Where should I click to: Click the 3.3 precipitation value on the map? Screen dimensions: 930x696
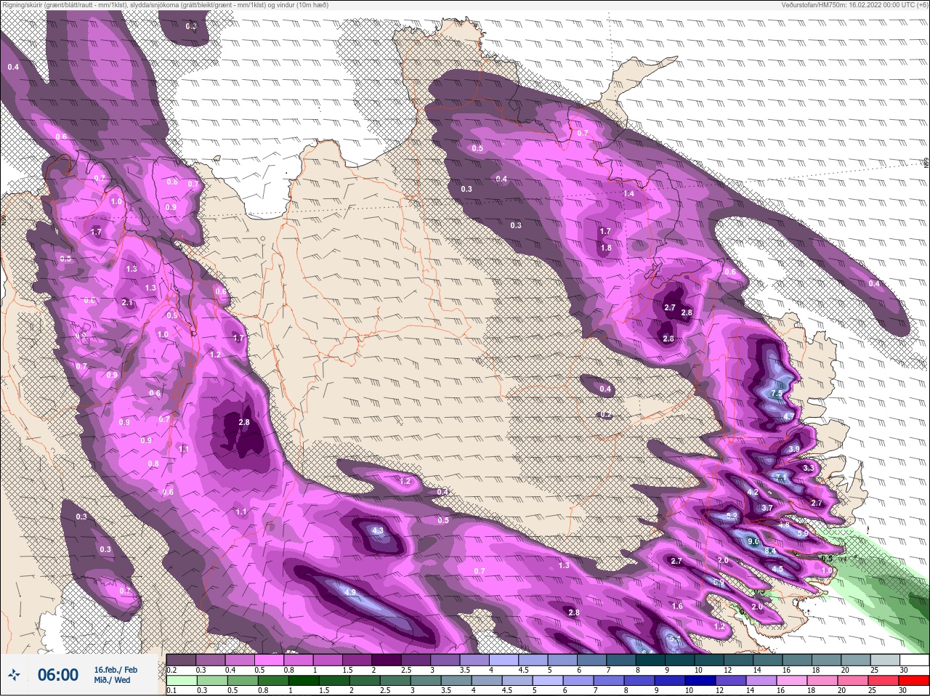[x=809, y=469]
